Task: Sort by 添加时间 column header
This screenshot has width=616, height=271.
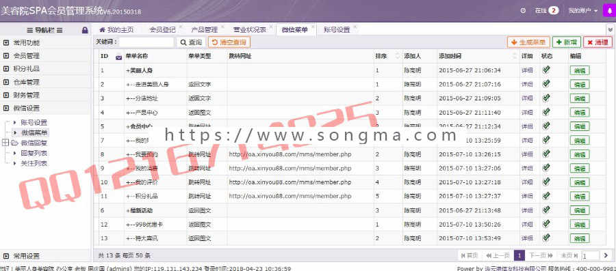Action: [478, 57]
